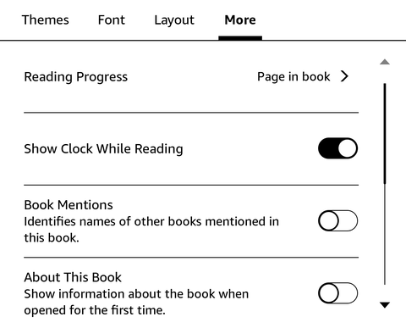The height and width of the screenshot is (328, 406).
Task: Click the scroll down arrow icon
Action: (385, 305)
